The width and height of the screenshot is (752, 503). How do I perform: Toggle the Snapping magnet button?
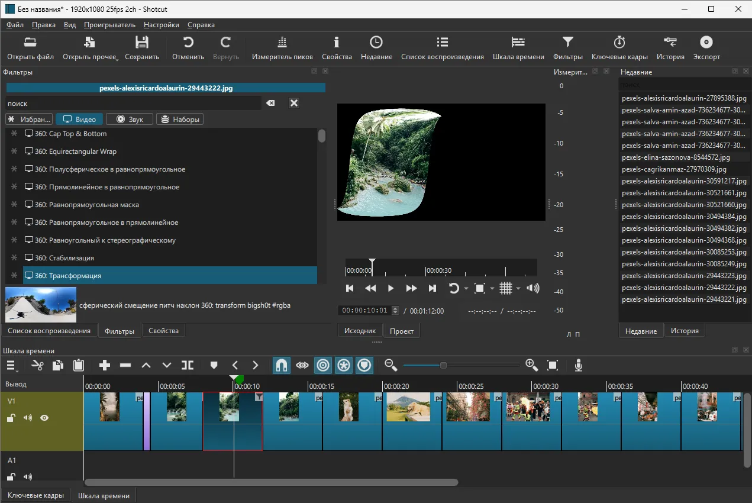coord(282,366)
